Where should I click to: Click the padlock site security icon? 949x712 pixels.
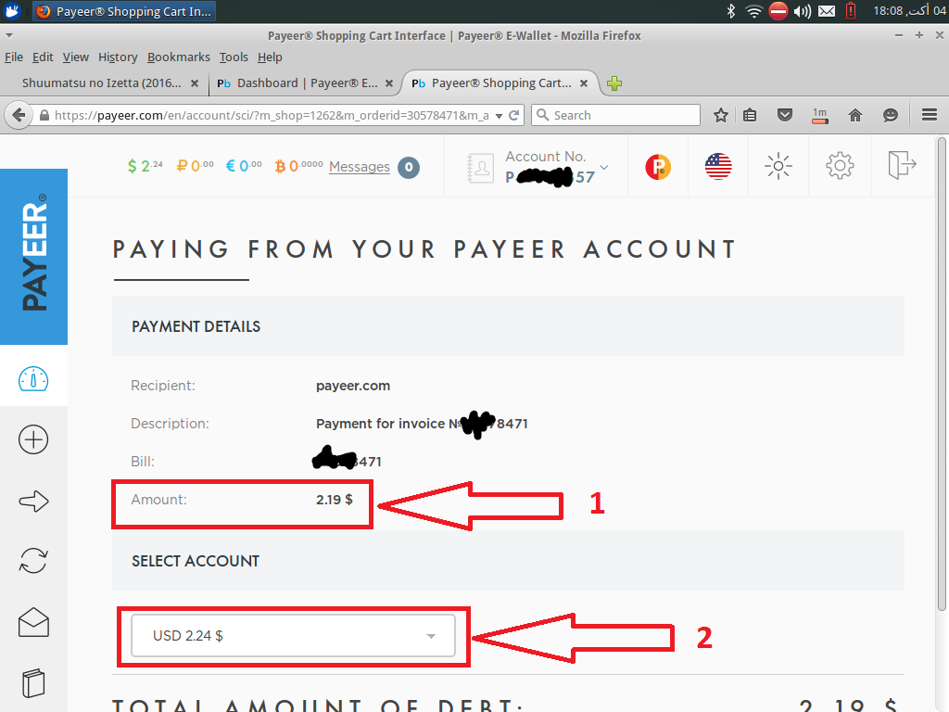[x=44, y=115]
